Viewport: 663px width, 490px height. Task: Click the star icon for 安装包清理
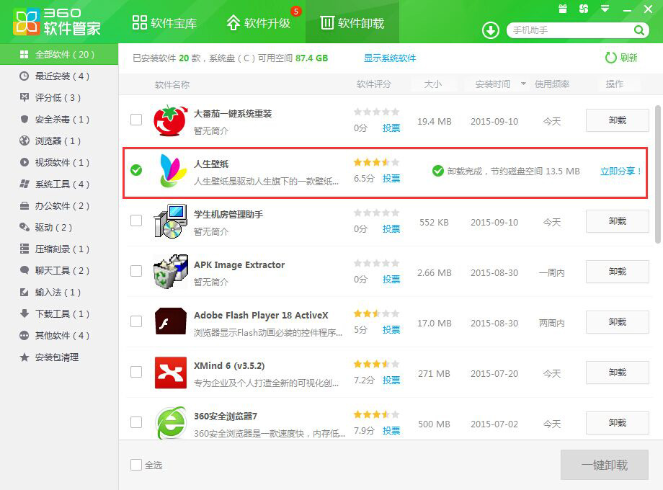(25, 357)
